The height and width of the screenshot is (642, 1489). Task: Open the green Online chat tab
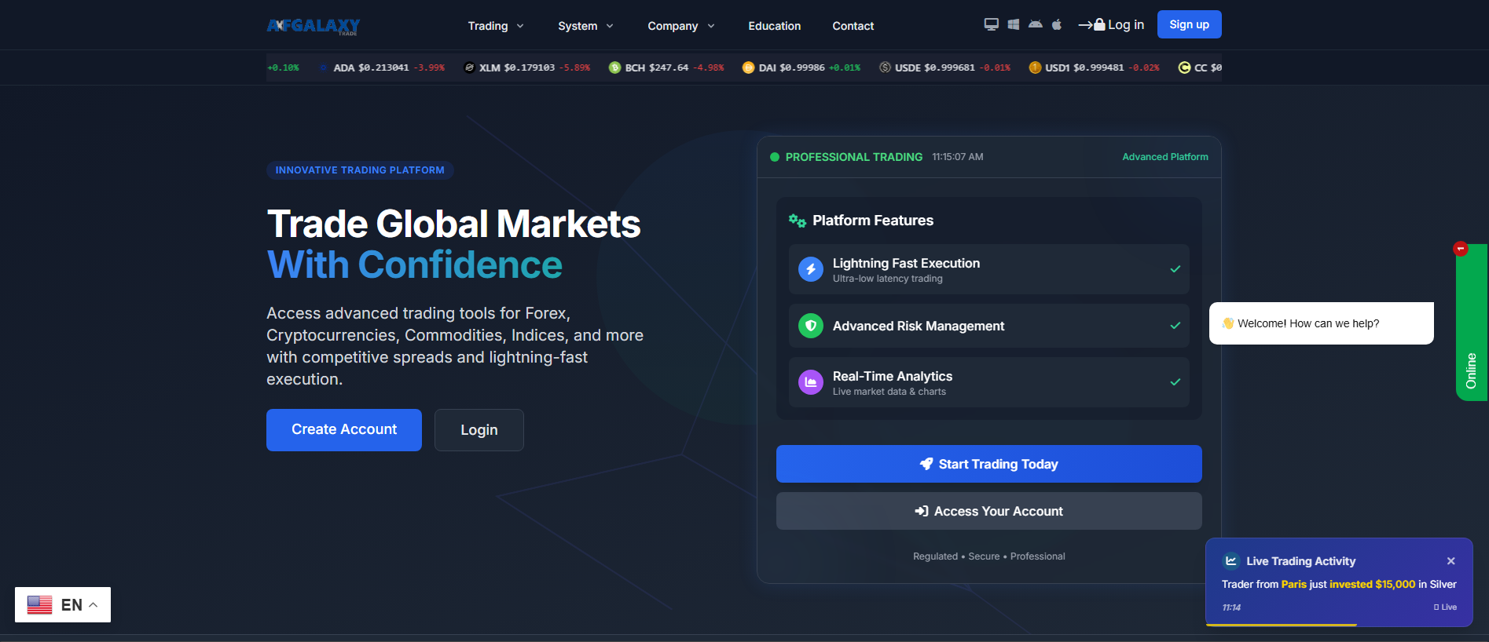point(1472,323)
